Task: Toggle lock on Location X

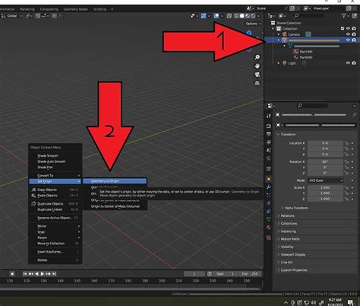Action: pyautogui.click(x=346, y=143)
